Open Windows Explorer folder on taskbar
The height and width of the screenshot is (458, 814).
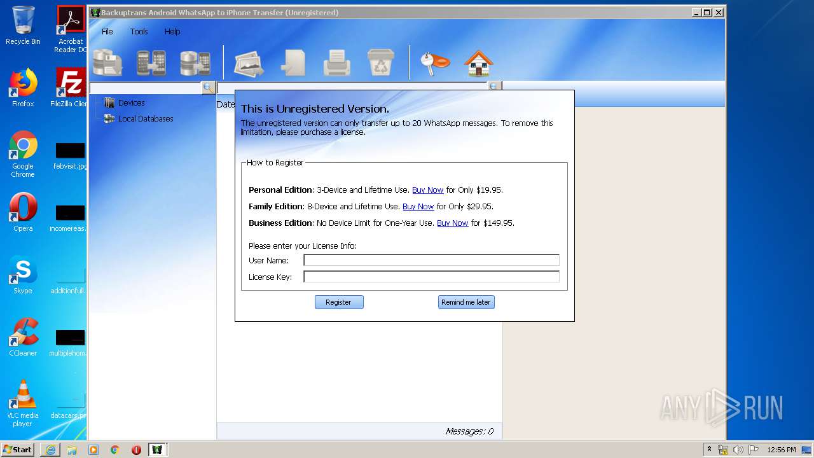tap(72, 450)
